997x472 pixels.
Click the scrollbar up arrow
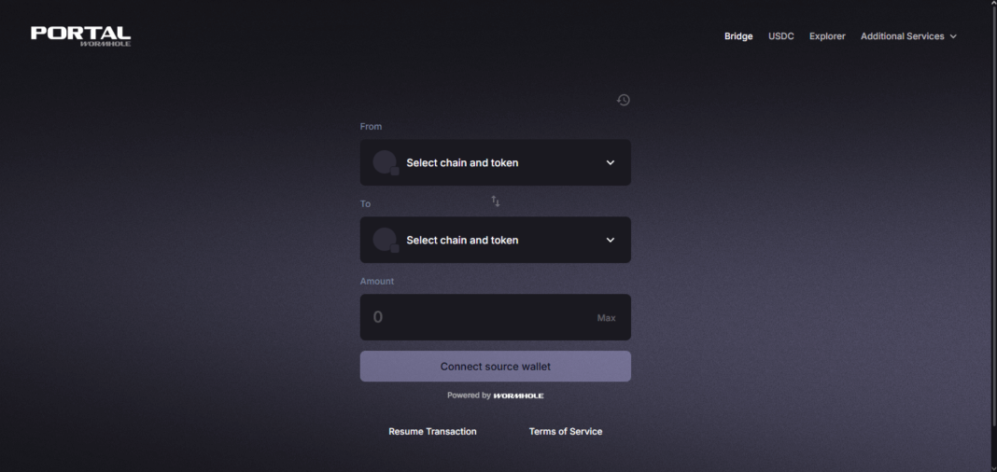[x=991, y=5]
